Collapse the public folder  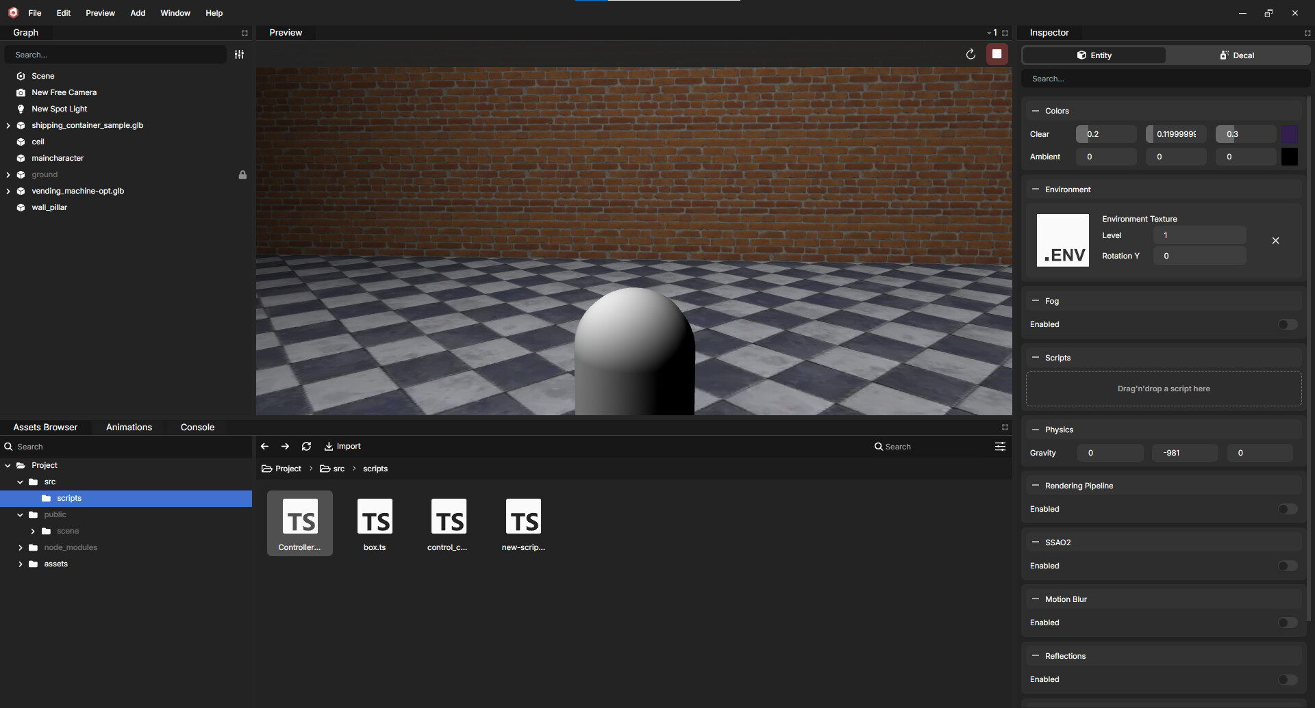tap(21, 514)
